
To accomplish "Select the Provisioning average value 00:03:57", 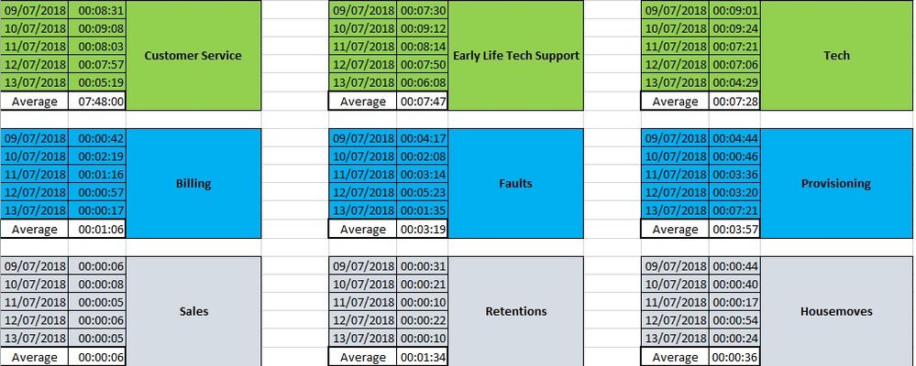I will pos(734,230).
